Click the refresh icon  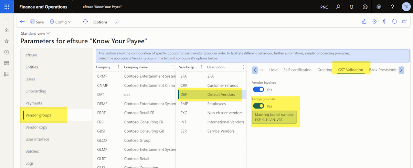[x=394, y=22]
